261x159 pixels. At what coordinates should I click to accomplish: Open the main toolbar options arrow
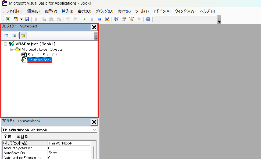(x=219, y=20)
